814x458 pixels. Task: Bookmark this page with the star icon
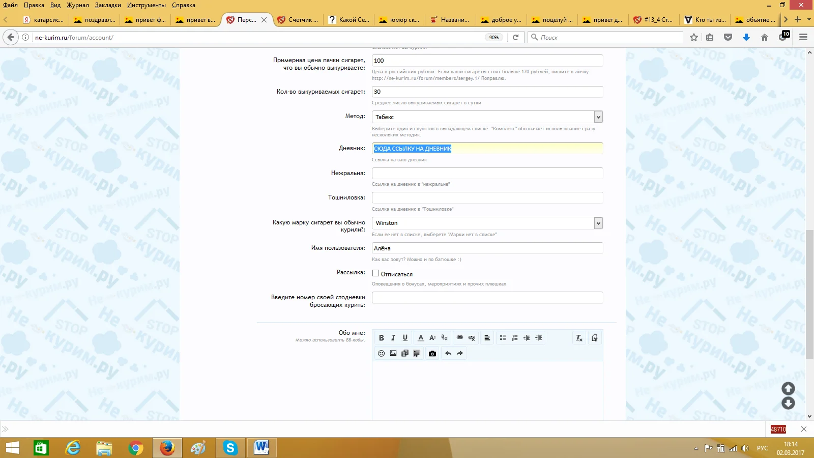694,37
